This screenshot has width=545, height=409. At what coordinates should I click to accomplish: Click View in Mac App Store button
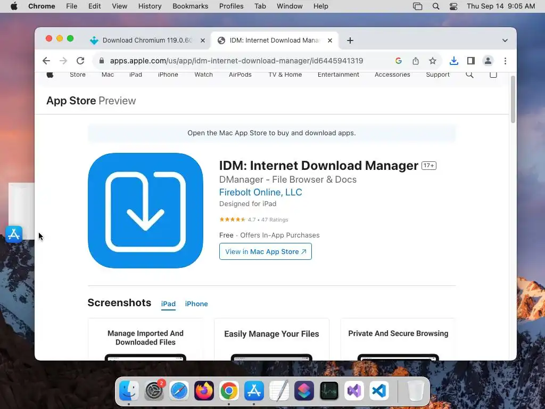266,251
